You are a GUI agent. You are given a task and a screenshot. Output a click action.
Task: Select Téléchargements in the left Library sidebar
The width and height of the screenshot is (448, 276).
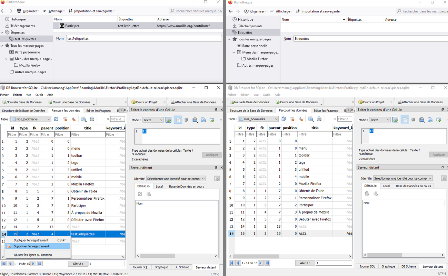(x=22, y=26)
